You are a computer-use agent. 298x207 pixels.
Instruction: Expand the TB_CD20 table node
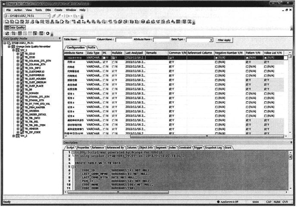(x=18, y=57)
